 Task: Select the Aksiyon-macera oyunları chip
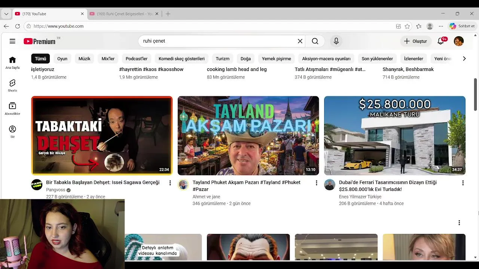click(x=326, y=59)
